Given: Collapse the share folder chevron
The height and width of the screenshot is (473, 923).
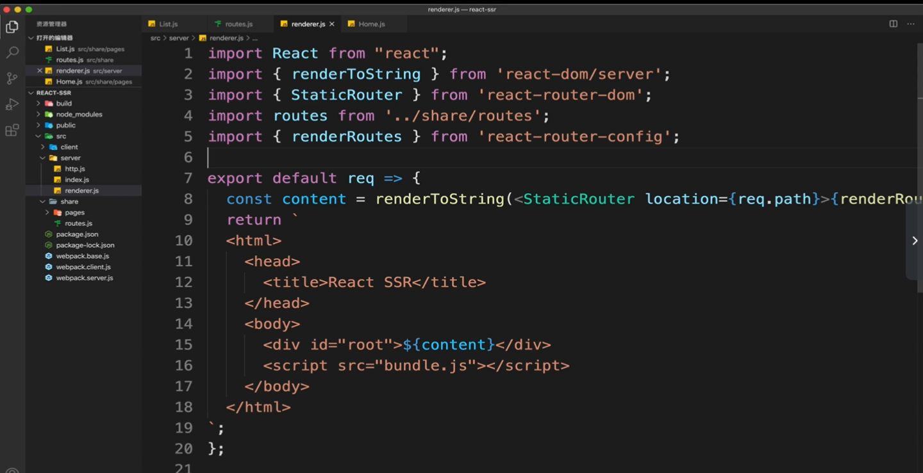Looking at the screenshot, I should click(43, 201).
